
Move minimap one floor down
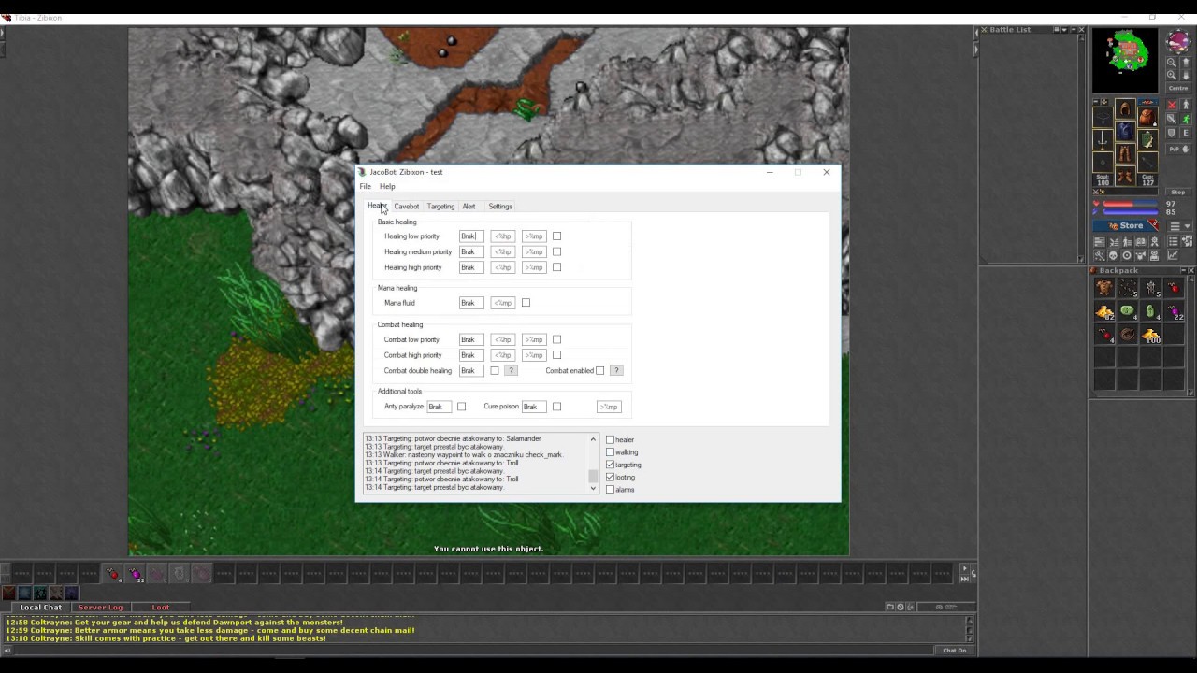click(1186, 76)
